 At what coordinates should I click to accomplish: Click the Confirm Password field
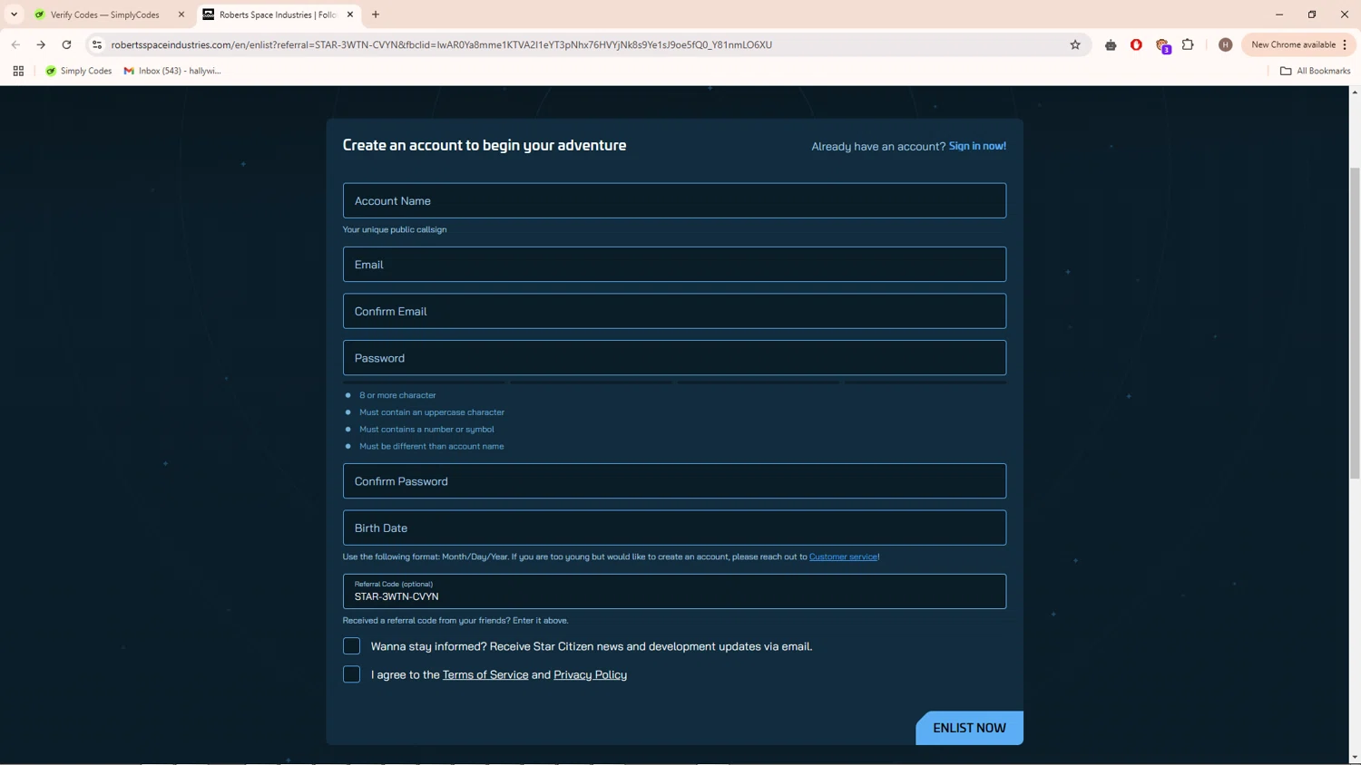click(x=674, y=481)
